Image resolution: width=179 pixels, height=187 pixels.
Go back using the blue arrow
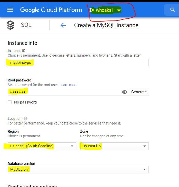[x=63, y=25]
